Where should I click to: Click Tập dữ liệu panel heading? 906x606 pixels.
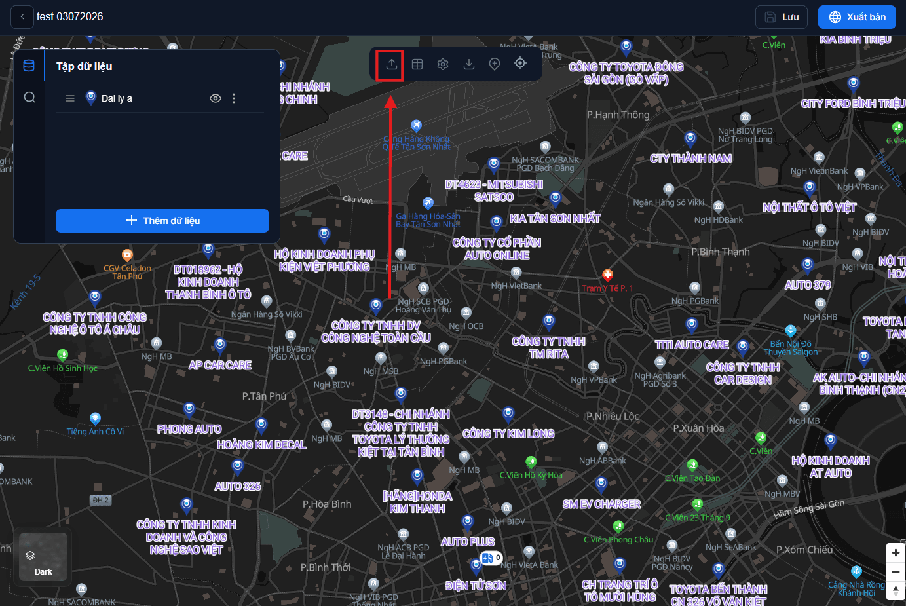click(x=84, y=66)
